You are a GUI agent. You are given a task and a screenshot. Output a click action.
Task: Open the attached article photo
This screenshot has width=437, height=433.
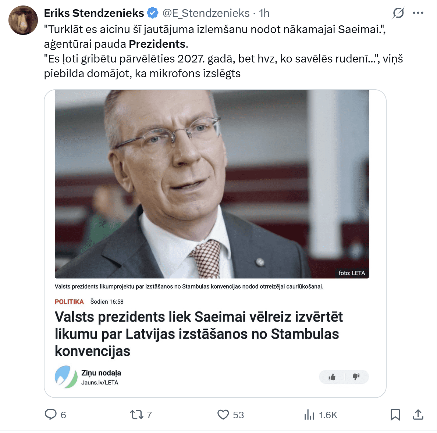212,184
